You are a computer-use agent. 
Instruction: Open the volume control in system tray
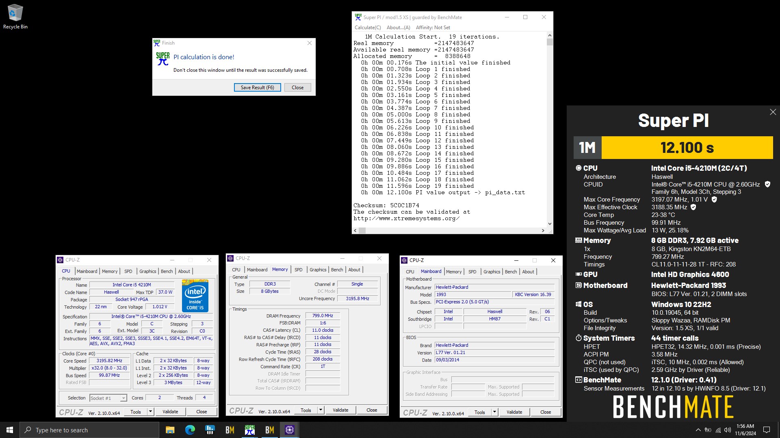727,430
